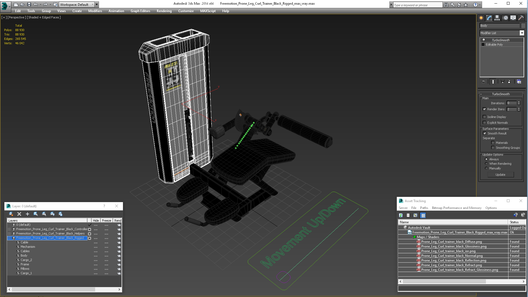Click the TurboSmooth Update button

pyautogui.click(x=500, y=175)
